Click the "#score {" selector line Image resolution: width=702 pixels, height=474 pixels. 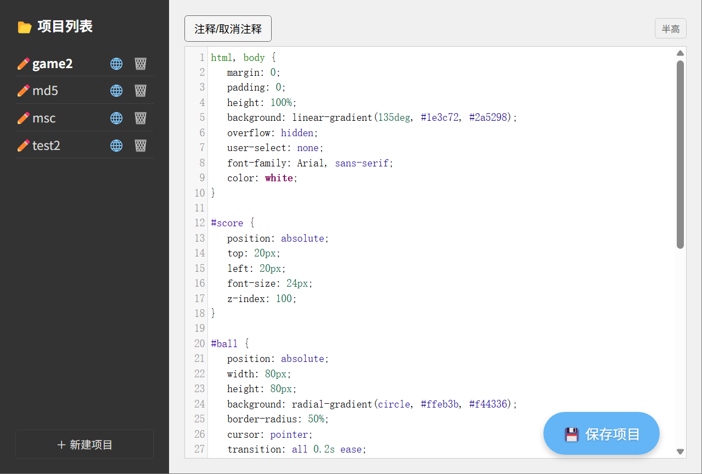coord(233,223)
